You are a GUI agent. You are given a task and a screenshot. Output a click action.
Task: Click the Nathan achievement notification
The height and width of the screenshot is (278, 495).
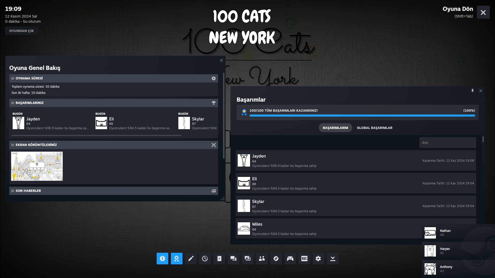point(458,233)
